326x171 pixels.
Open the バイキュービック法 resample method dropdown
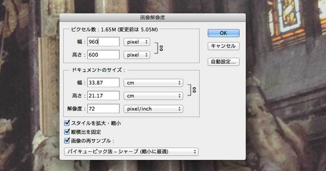(131, 151)
